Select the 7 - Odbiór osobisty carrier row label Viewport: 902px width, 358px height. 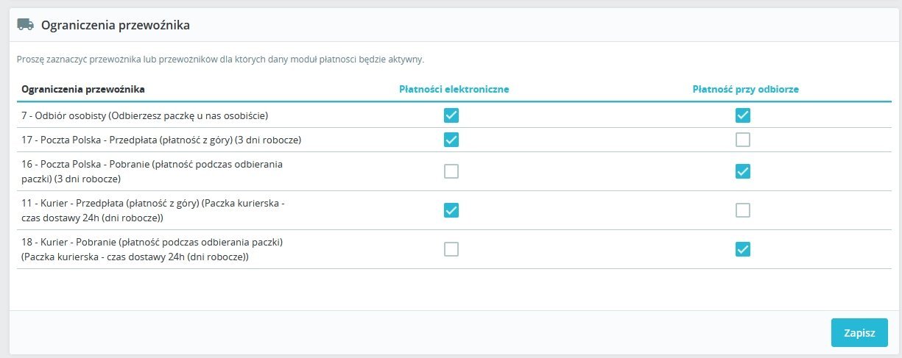coord(144,115)
